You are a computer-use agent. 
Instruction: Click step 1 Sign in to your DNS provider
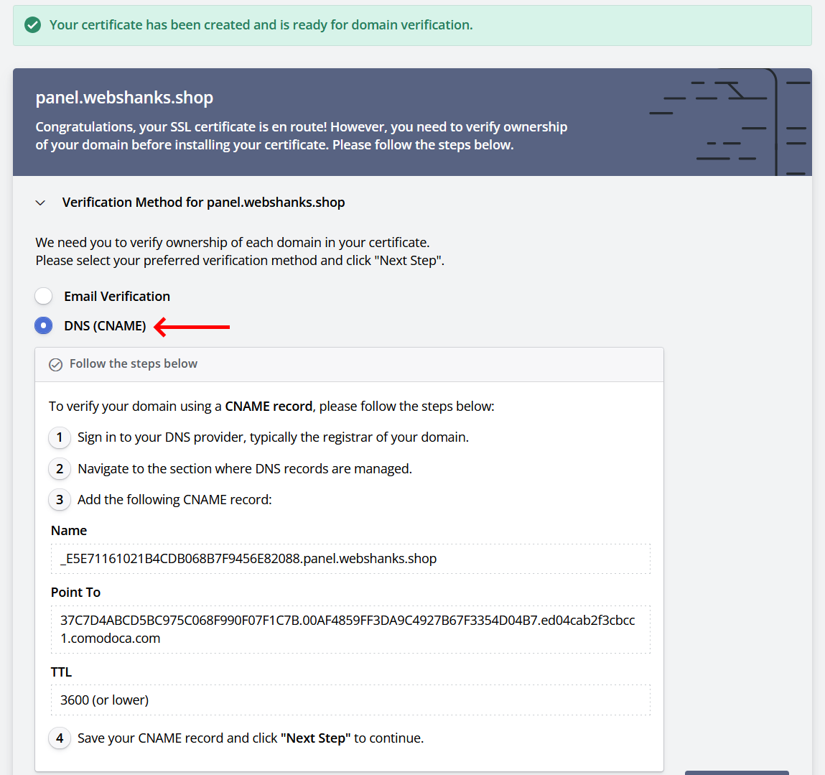click(273, 437)
